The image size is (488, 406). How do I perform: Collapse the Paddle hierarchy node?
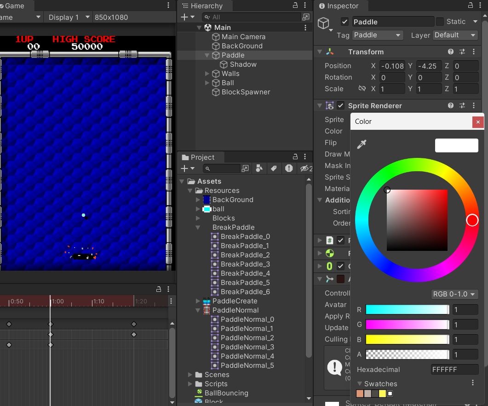pos(207,55)
